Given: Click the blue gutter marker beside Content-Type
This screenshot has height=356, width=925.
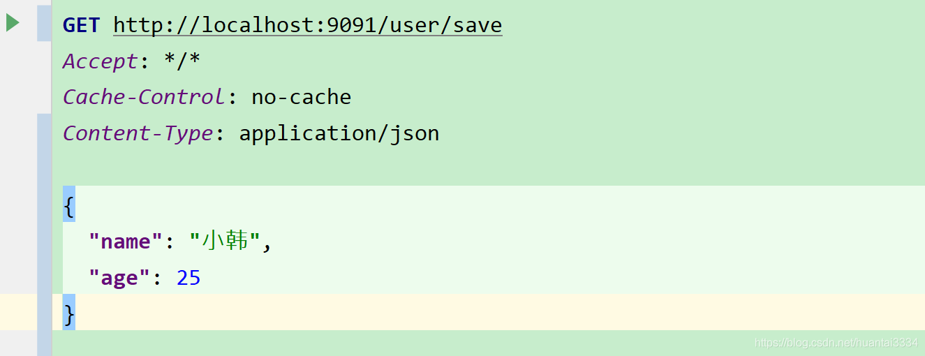Looking at the screenshot, I should point(44,133).
